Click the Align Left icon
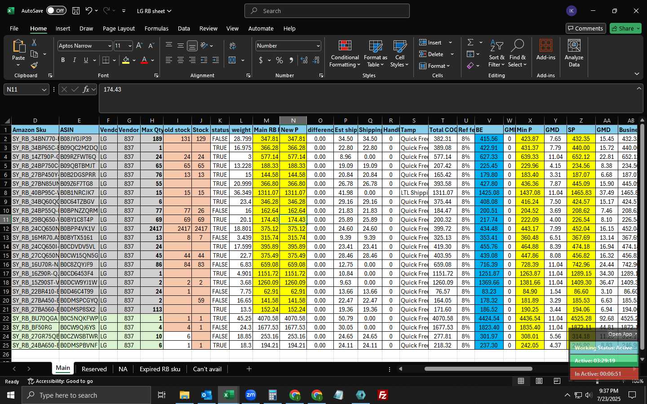This screenshot has width=647, height=404. 169,60
